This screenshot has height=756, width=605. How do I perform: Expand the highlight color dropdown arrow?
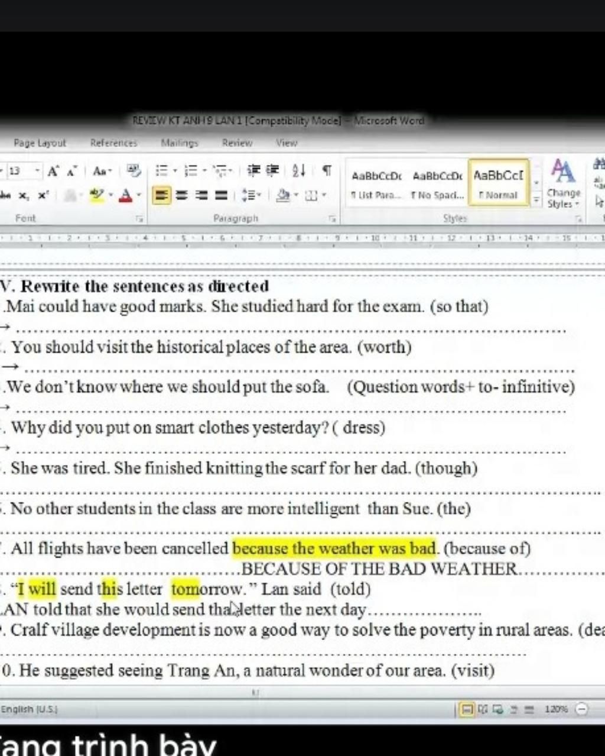pyautogui.click(x=110, y=195)
